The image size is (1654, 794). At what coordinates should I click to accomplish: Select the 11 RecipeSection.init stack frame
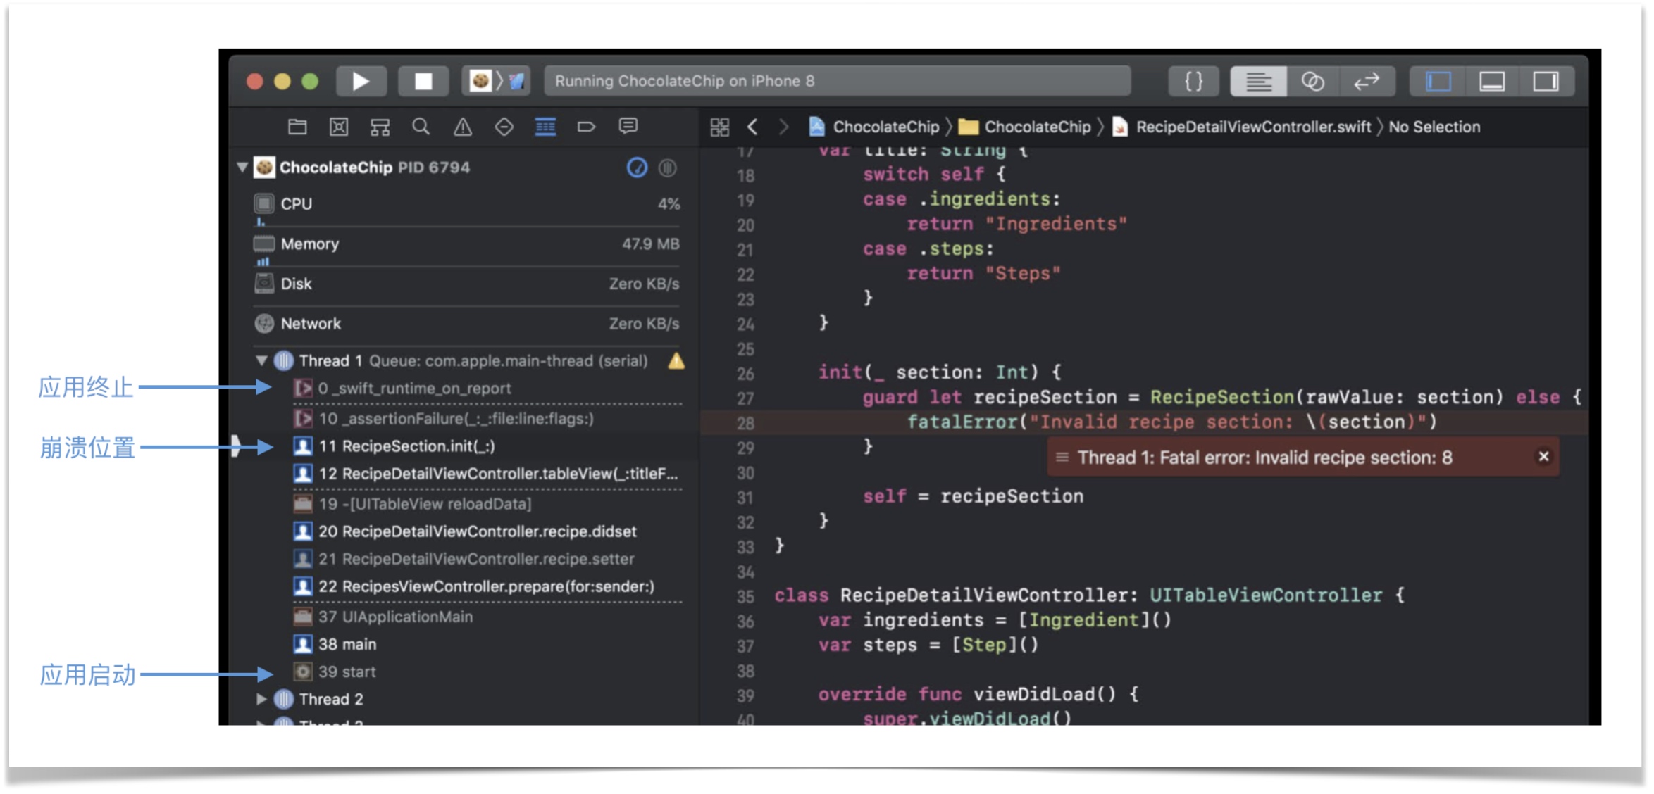[406, 446]
